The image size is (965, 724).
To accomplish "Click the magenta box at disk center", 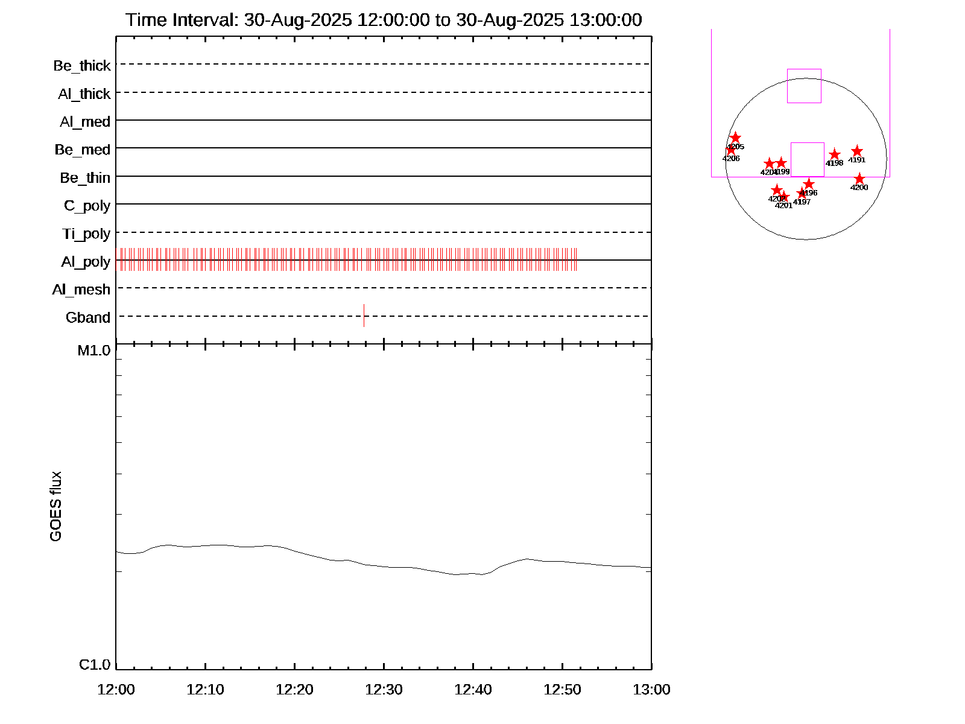I will (807, 159).
